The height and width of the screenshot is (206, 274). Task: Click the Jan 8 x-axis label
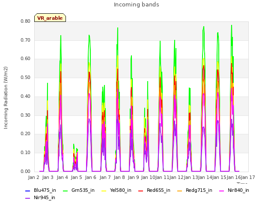[x=119, y=178]
